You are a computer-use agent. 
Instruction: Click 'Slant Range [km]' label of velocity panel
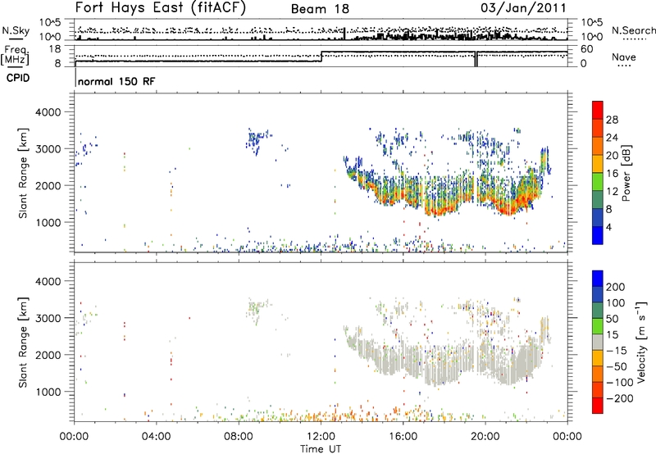pos(23,343)
